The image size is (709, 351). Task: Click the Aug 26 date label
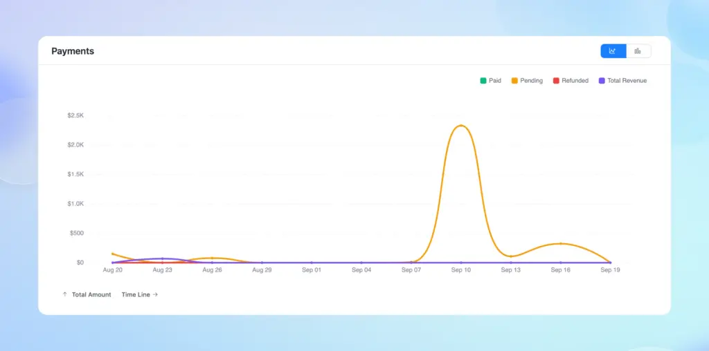click(212, 270)
